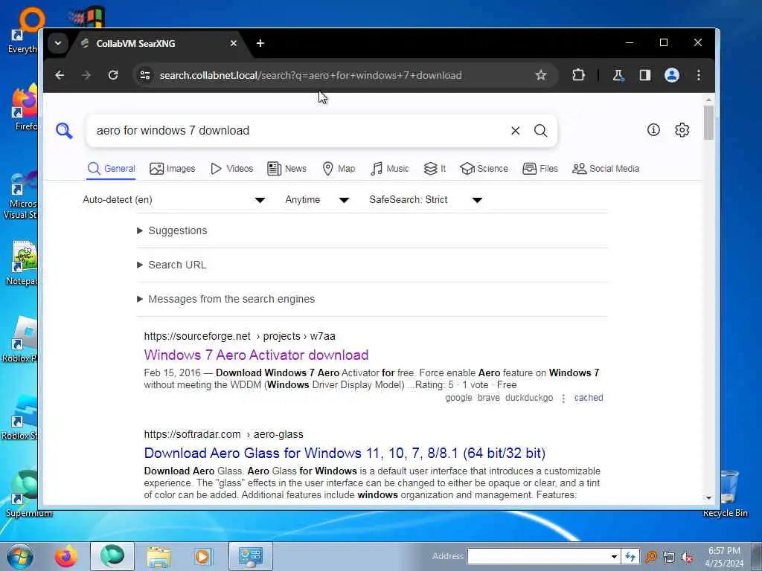This screenshot has width=762, height=571.
Task: Open the Auto-detect (en) language dropdown
Action: point(174,199)
